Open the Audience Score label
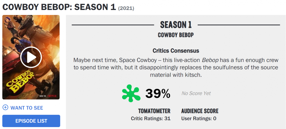Image resolution: width=286 pixels, height=129 pixels. [x=200, y=111]
